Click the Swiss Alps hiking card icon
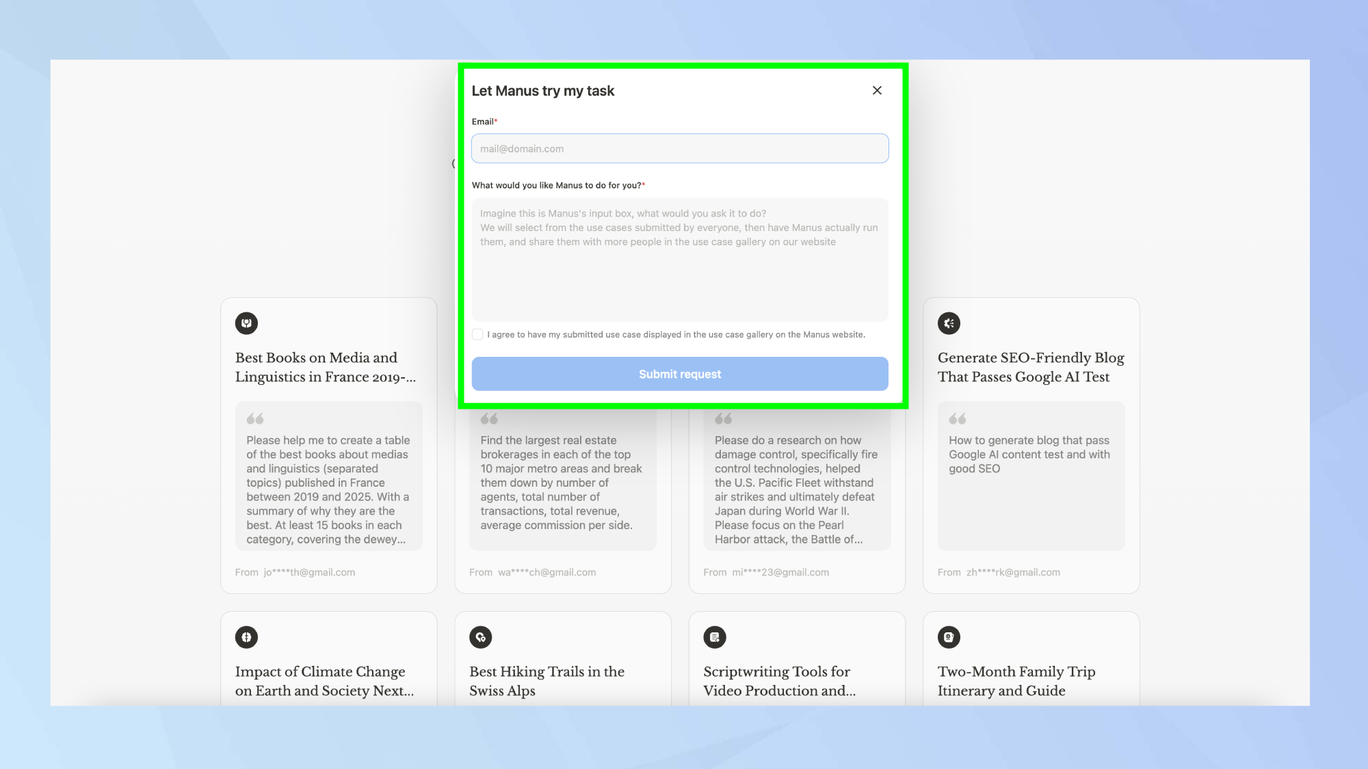 (x=480, y=637)
